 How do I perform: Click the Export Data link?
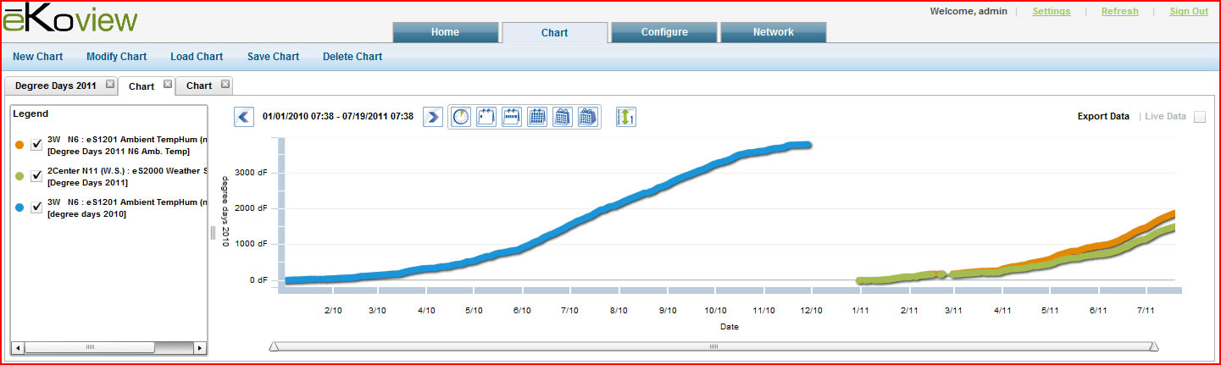click(1103, 117)
